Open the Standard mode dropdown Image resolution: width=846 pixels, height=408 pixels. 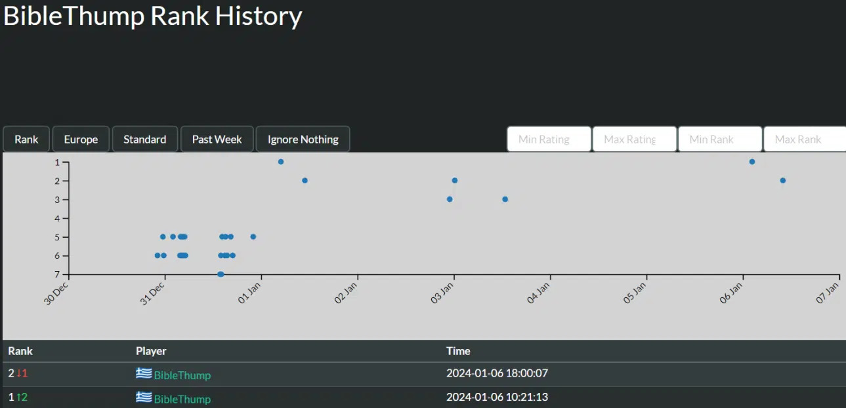pos(145,139)
